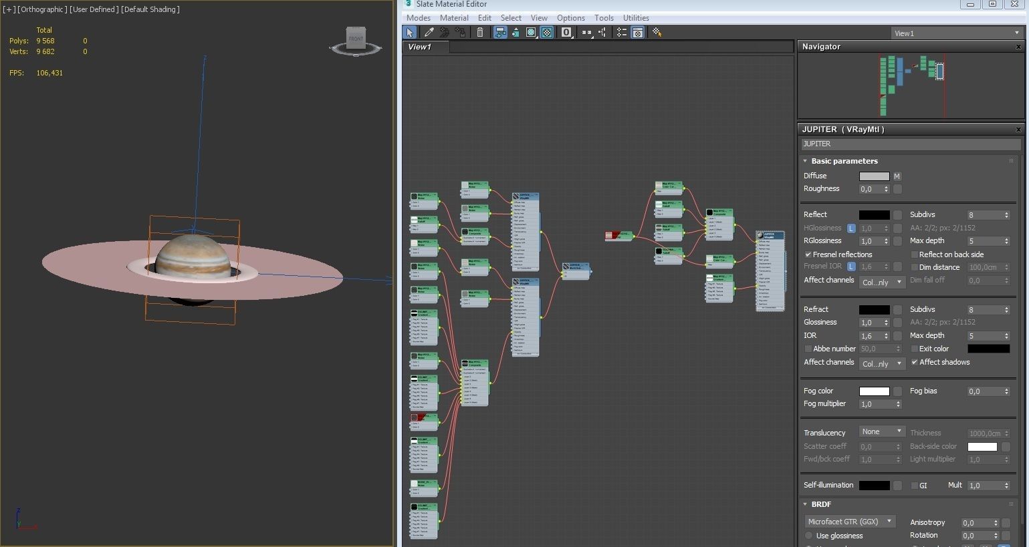Open the Select menu
Viewport: 1029px width, 547px height.
(x=511, y=18)
